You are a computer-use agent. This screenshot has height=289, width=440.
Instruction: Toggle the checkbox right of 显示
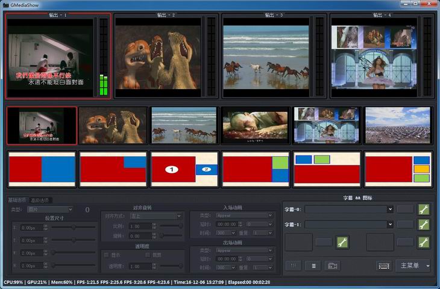click(x=148, y=255)
